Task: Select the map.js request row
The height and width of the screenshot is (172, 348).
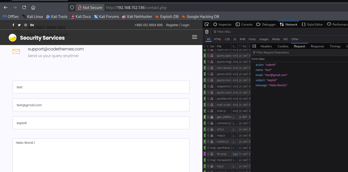Action: coord(221,135)
